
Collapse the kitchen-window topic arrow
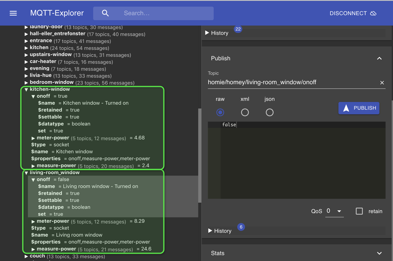[26, 90]
